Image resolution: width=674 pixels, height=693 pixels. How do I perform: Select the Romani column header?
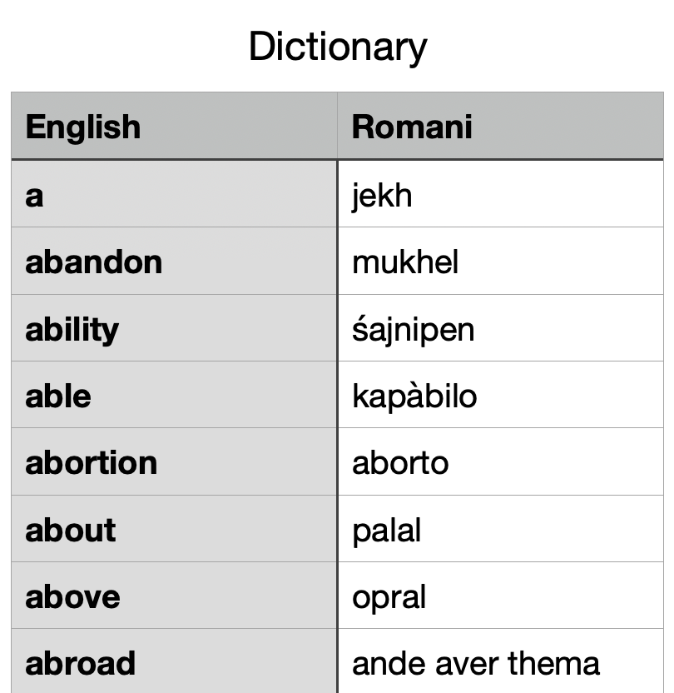pos(499,127)
